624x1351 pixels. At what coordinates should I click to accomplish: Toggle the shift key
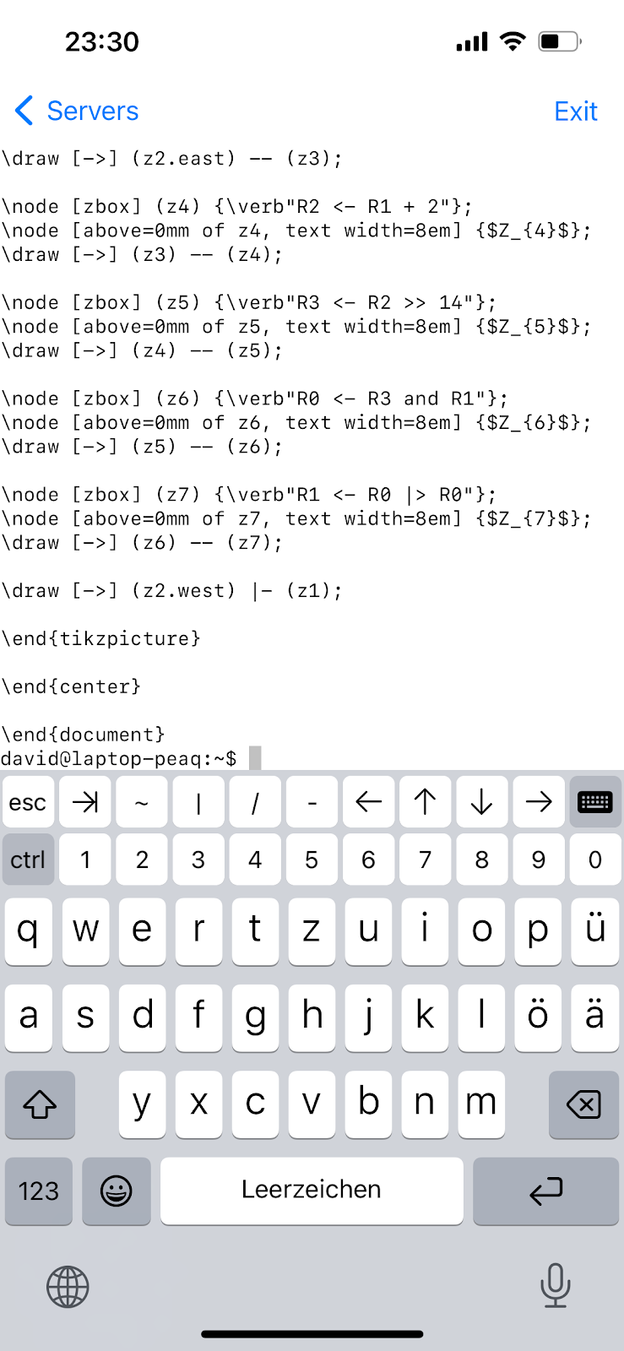pyautogui.click(x=40, y=1104)
